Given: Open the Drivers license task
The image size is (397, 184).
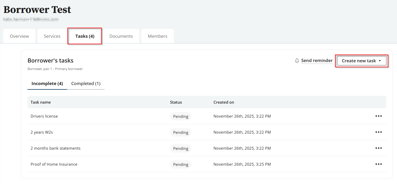Looking at the screenshot, I should tap(44, 116).
